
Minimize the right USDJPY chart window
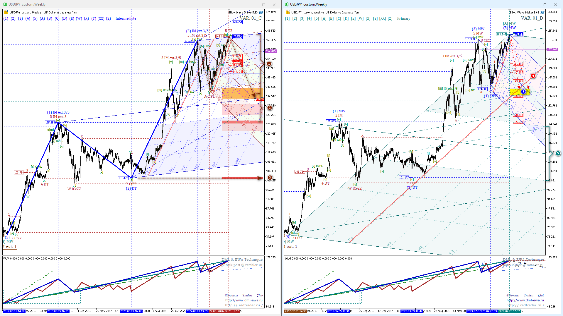pyautogui.click(x=534, y=5)
